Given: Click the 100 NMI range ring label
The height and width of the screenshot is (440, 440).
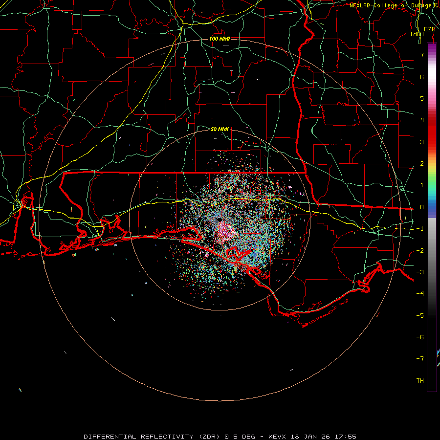Looking at the screenshot, I should click(220, 39).
